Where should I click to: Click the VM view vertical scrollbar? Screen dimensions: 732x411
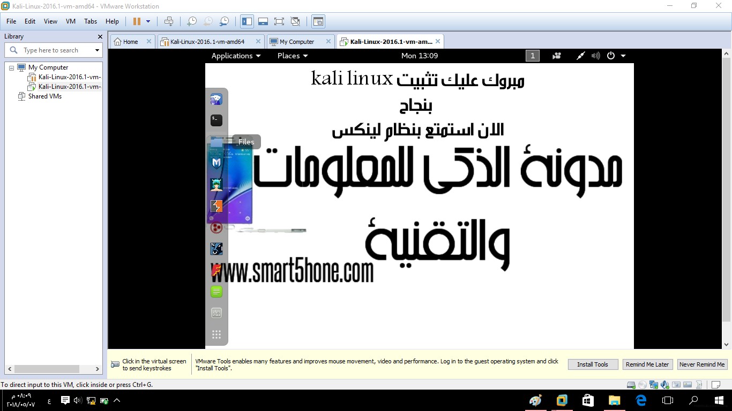pyautogui.click(x=727, y=199)
